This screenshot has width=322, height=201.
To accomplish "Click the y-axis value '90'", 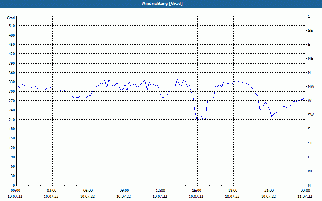I will [13, 157].
